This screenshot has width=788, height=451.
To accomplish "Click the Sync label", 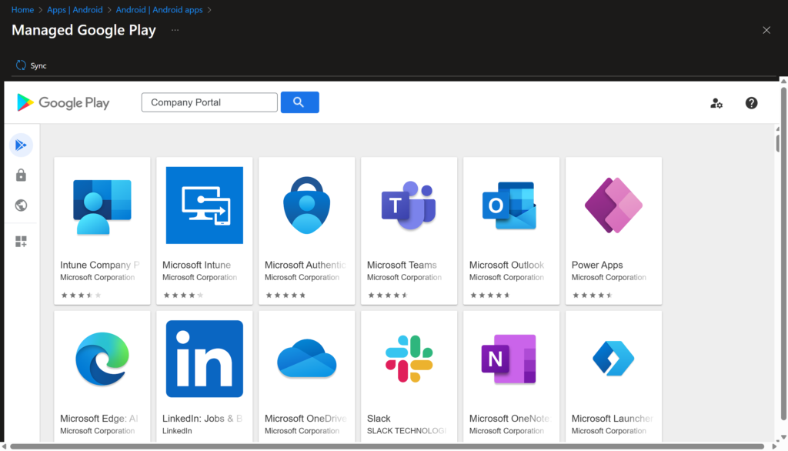I will click(x=38, y=66).
